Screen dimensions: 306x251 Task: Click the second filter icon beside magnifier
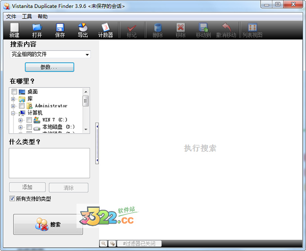112,244
